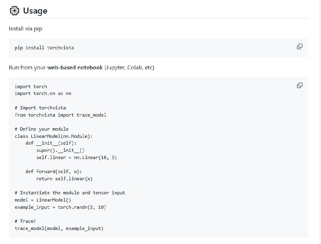The image size is (321, 244).
Task: Copy the pip install command
Action: point(299,46)
